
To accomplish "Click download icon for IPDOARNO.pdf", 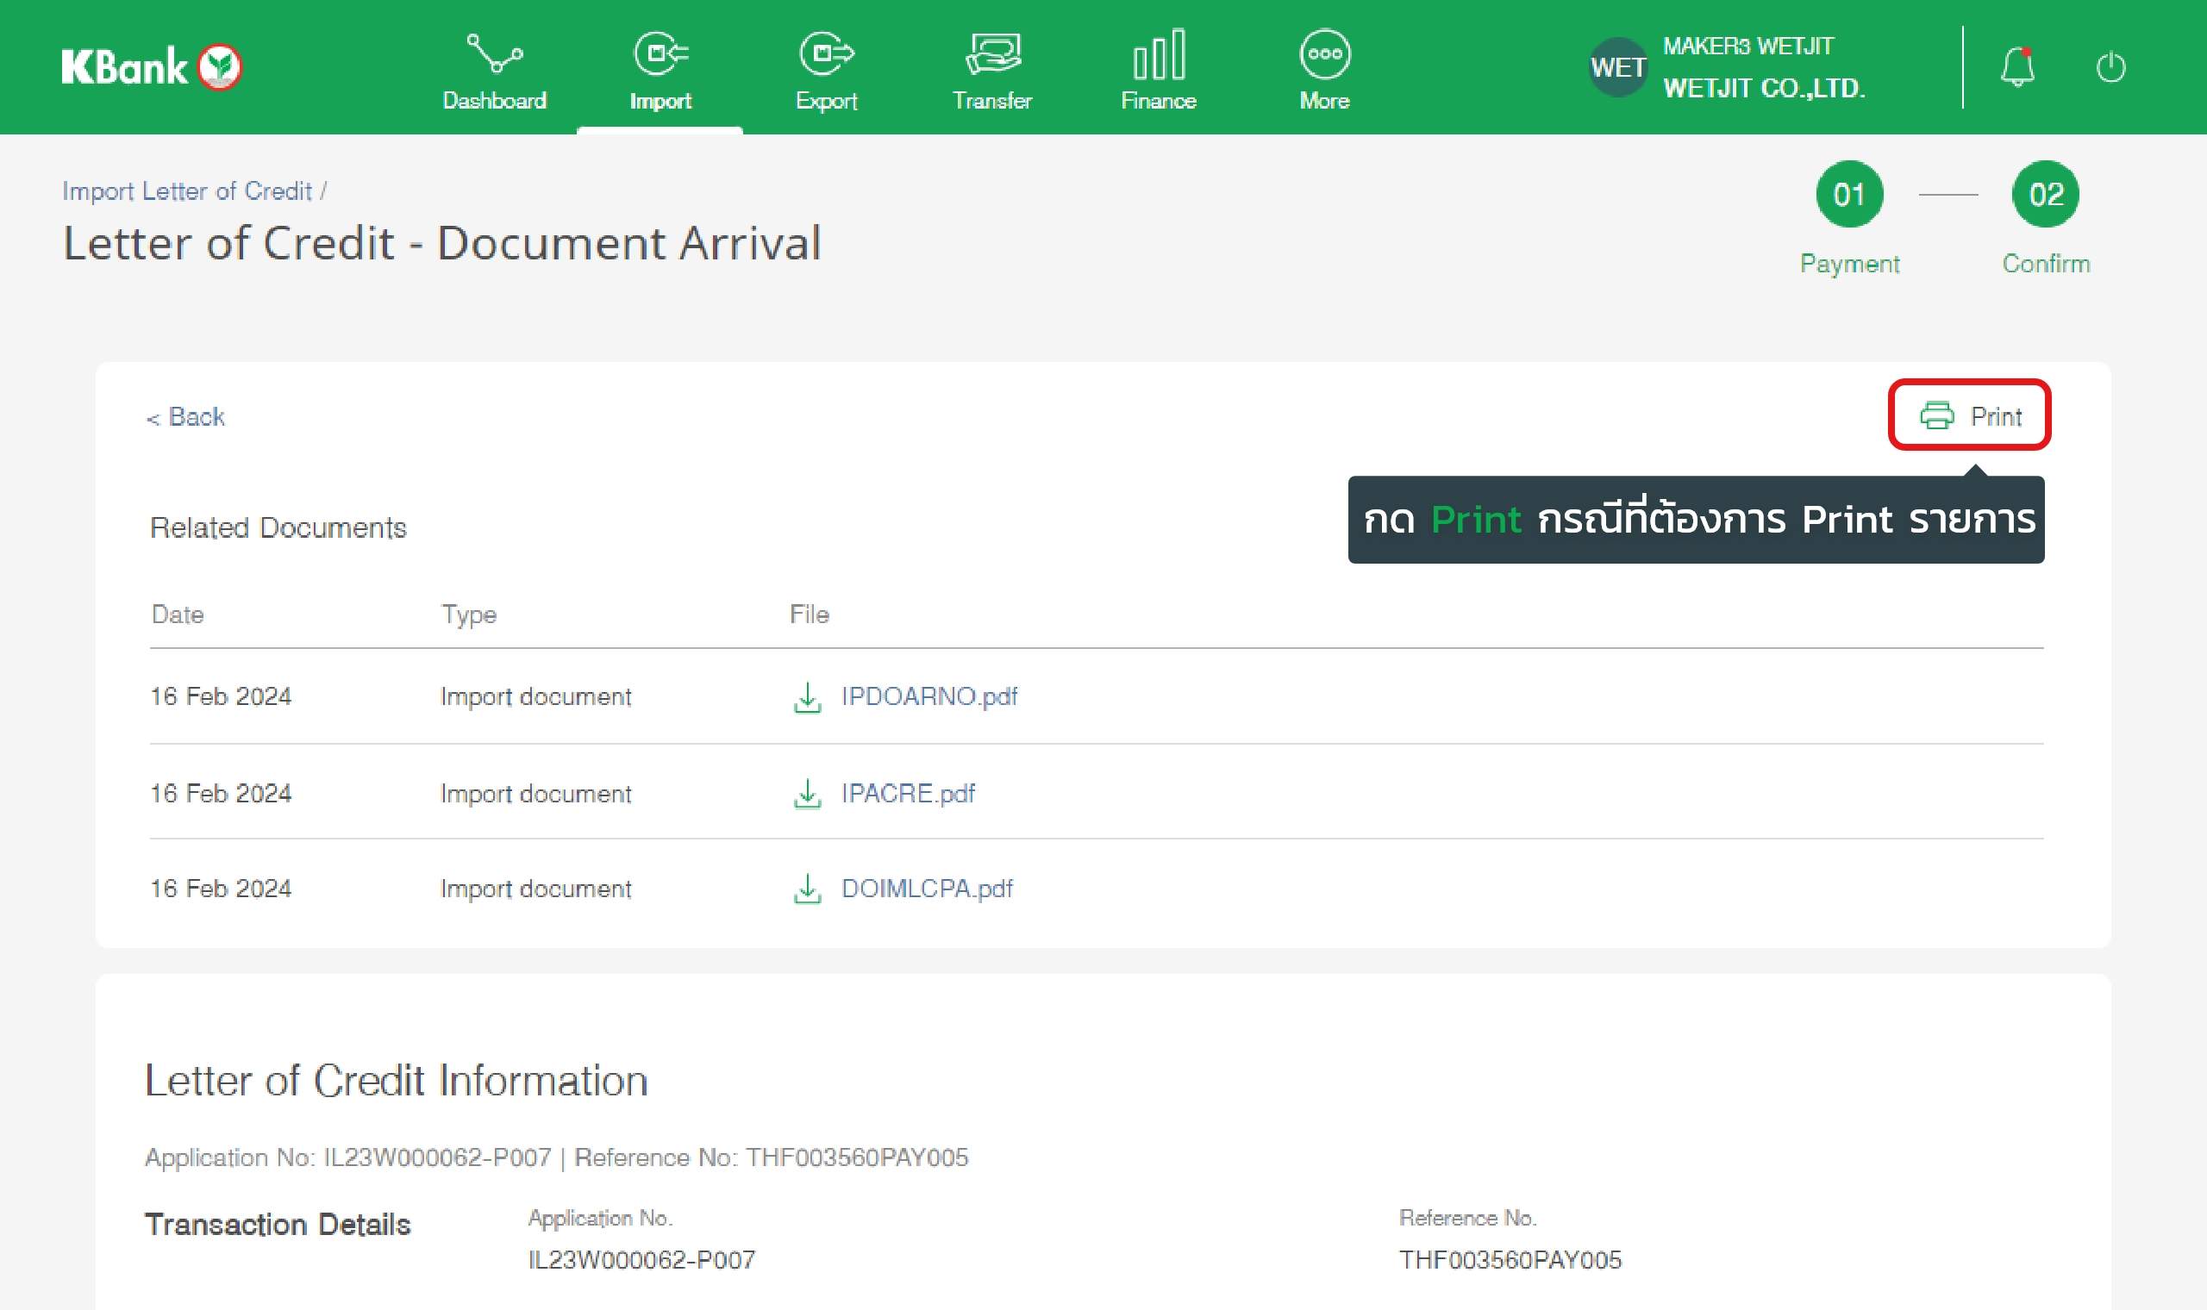I will pos(807,697).
